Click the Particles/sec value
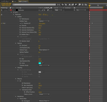The image size is (107, 102). [40, 19]
